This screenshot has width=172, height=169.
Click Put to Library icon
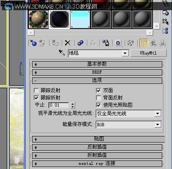coord(106,43)
